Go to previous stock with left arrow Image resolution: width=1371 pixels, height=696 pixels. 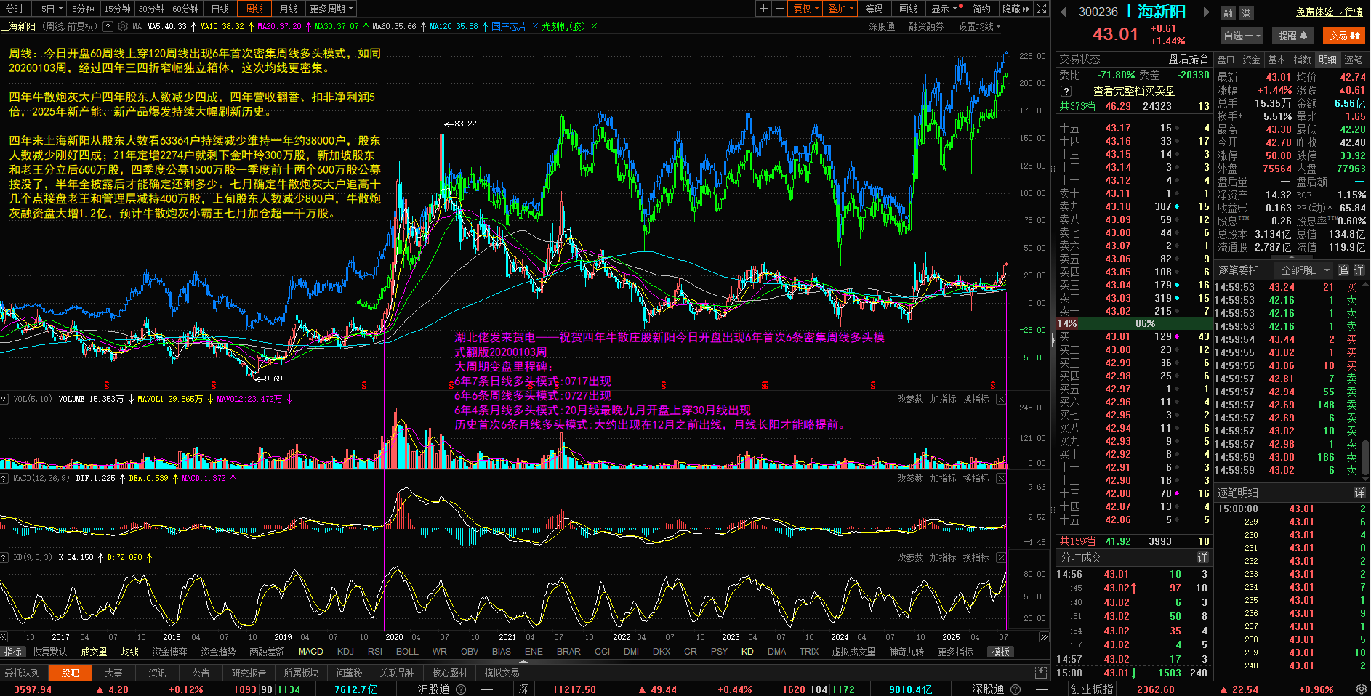coord(1064,12)
